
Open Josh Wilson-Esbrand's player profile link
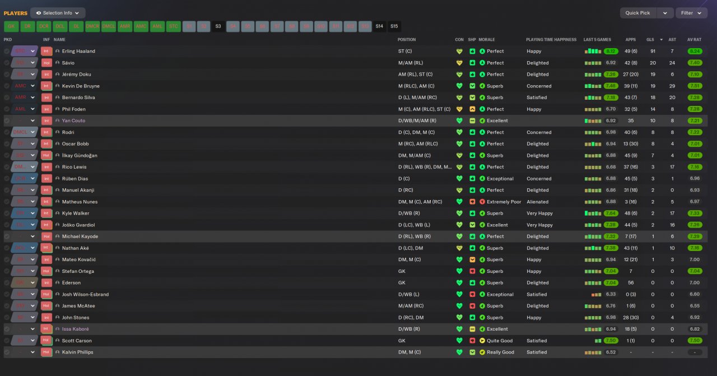(85, 294)
